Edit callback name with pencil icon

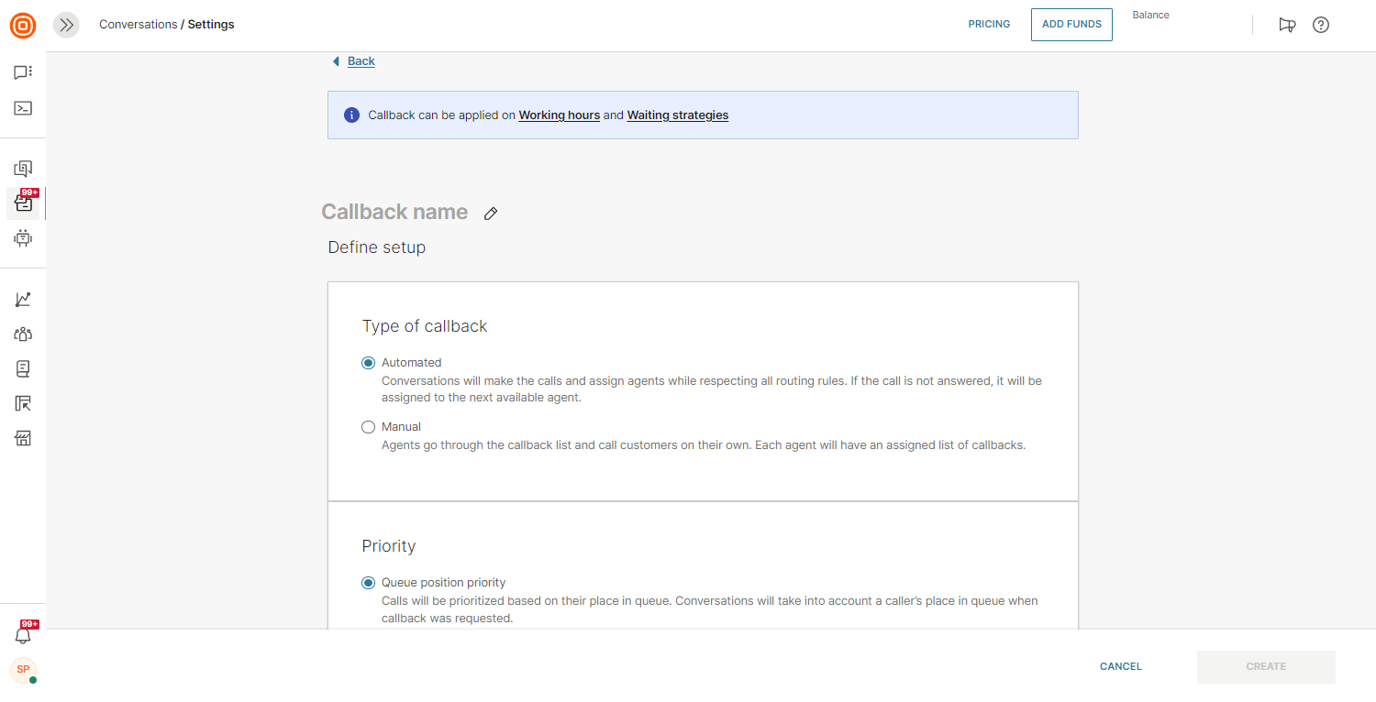(491, 214)
